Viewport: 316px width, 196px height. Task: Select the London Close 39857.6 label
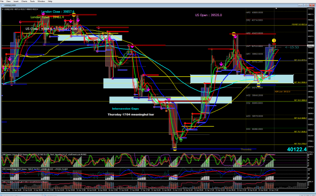[x=58, y=12]
